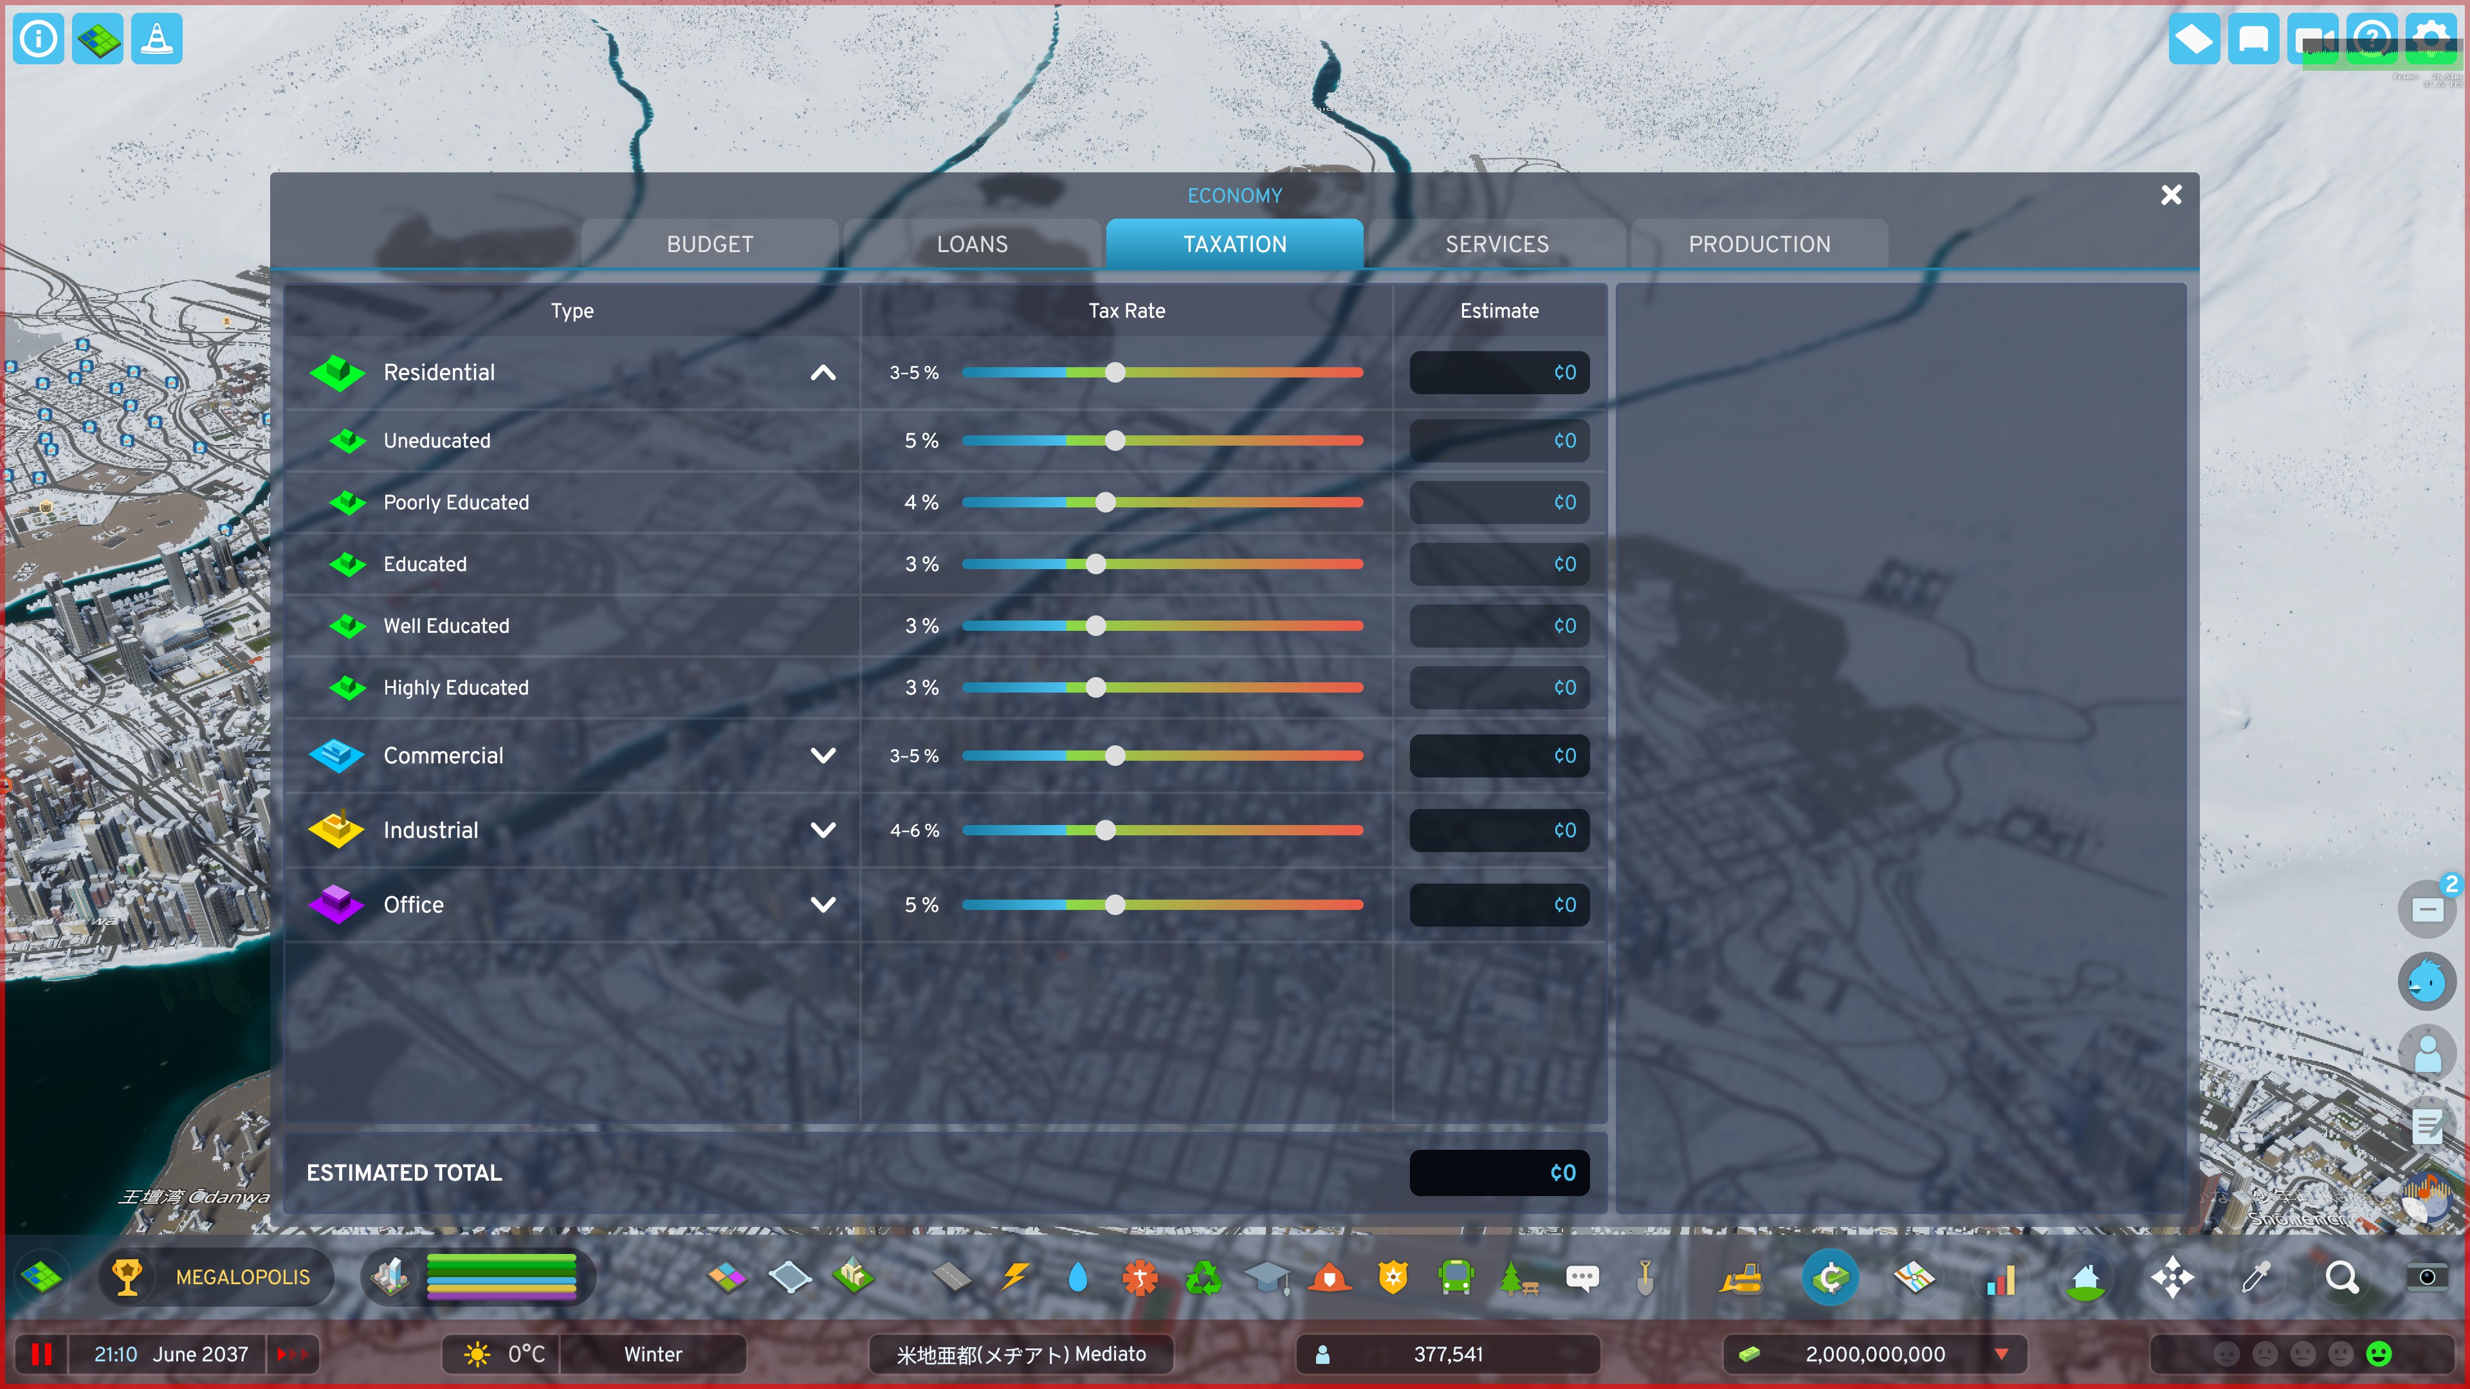The height and width of the screenshot is (1389, 2470).
Task: Collapse the Residential tax category
Action: coord(823,373)
